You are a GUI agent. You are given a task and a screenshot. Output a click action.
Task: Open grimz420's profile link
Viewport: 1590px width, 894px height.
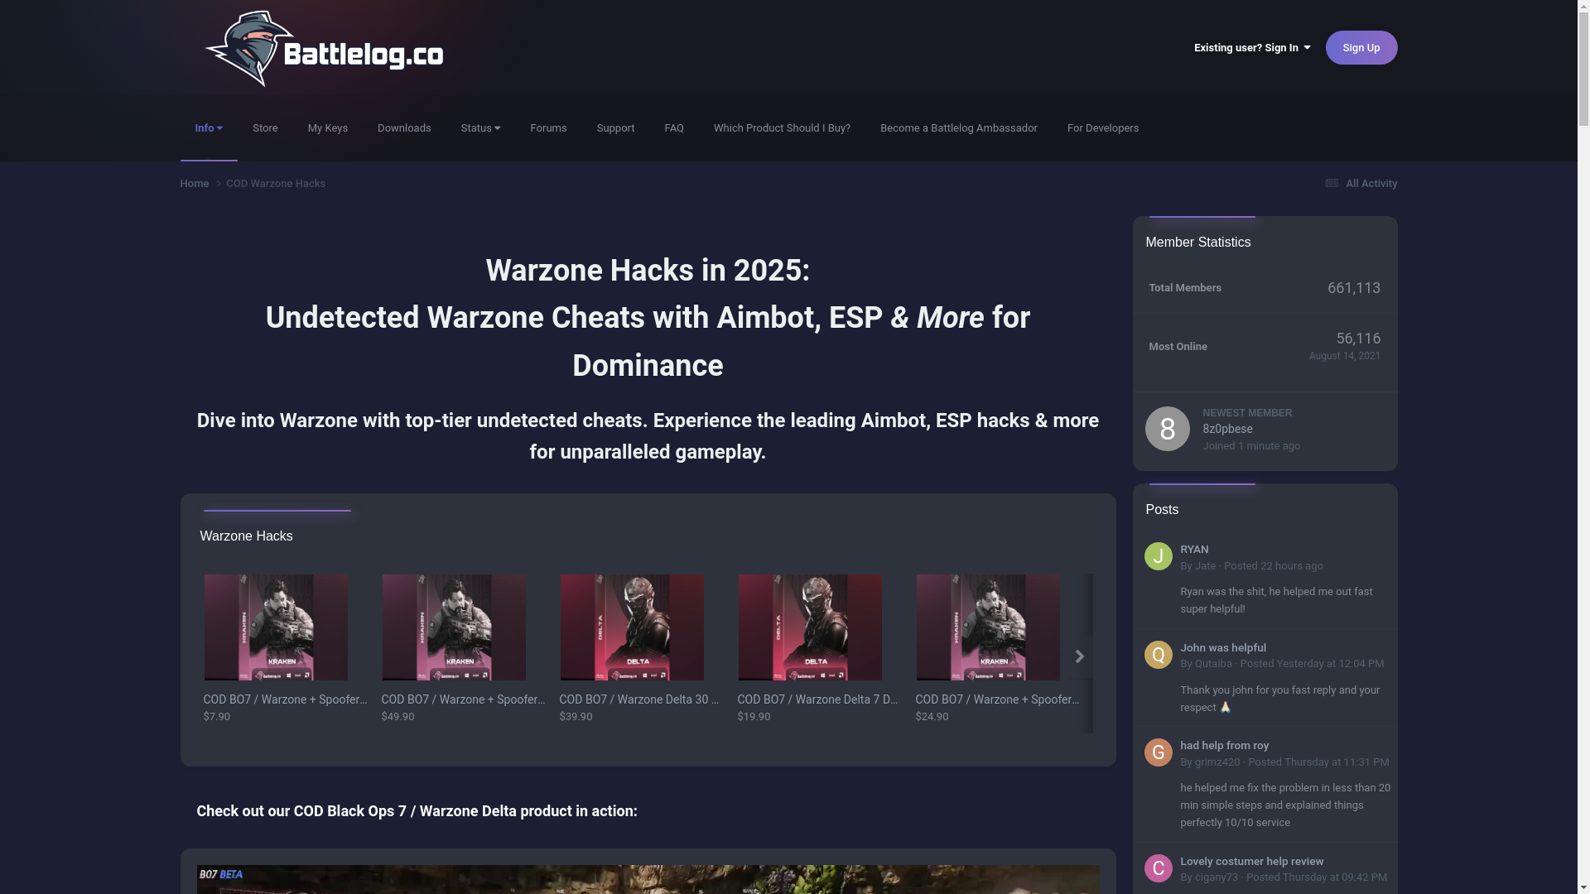pos(1217,762)
